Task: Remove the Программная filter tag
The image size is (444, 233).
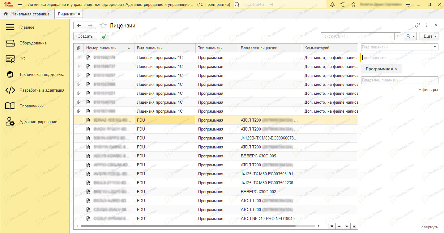Action: click(396, 69)
